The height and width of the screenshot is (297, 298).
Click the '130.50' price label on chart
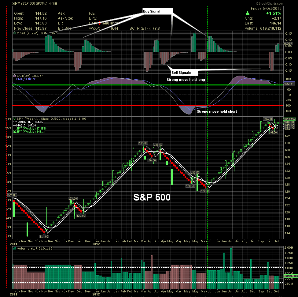click(x=195, y=172)
